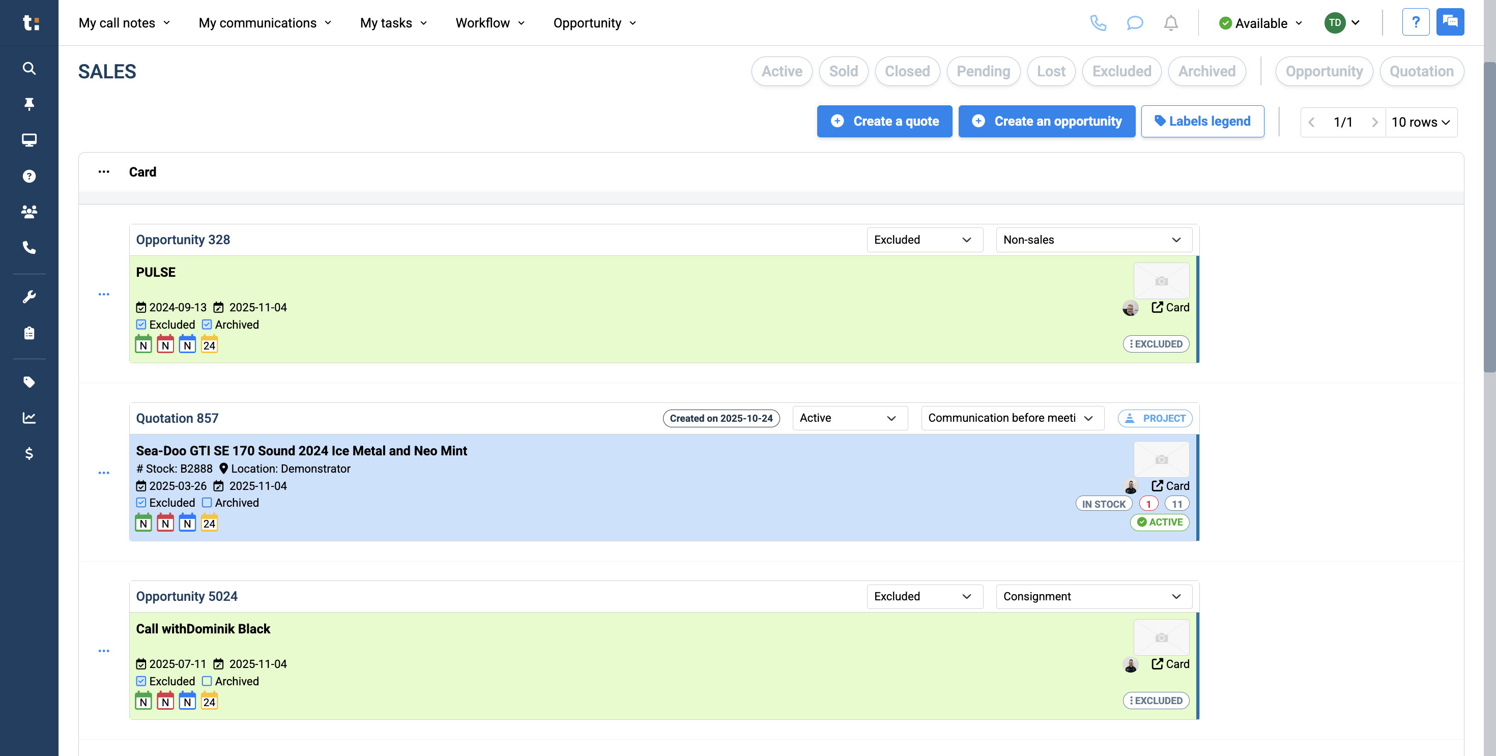This screenshot has height=756, width=1496.
Task: Click the wrench tools sidebar icon
Action: coord(29,297)
